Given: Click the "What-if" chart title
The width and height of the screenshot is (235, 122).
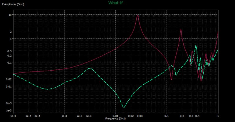Looking at the screenshot, I should [117, 3].
